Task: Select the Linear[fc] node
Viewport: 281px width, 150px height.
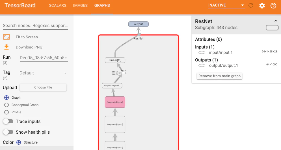Action: 115,60
